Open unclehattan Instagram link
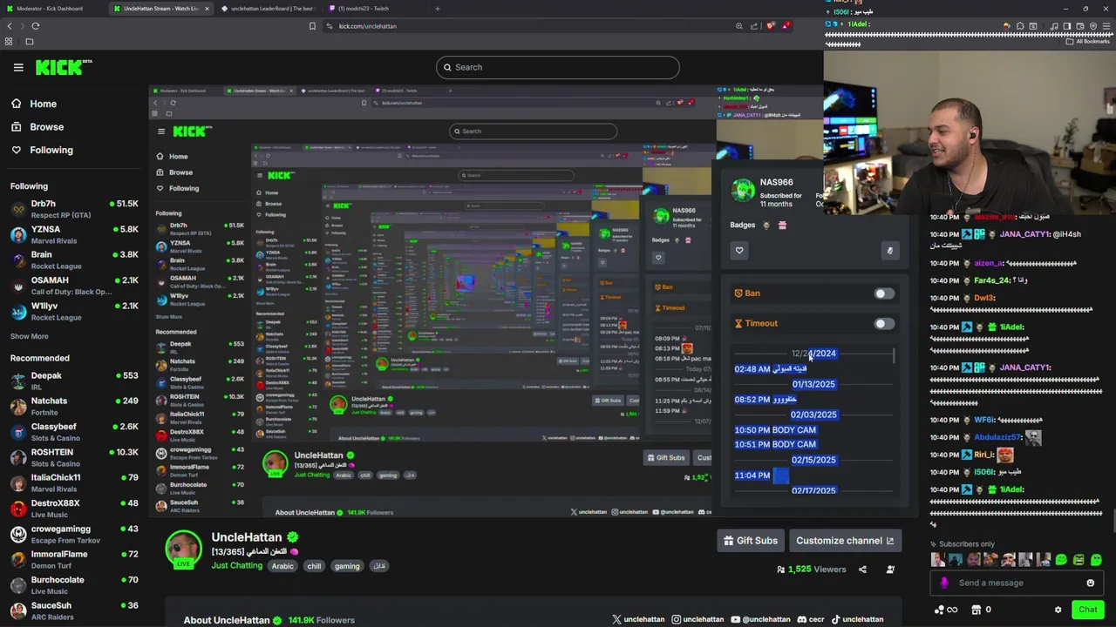The height and width of the screenshot is (627, 1116). click(x=697, y=619)
